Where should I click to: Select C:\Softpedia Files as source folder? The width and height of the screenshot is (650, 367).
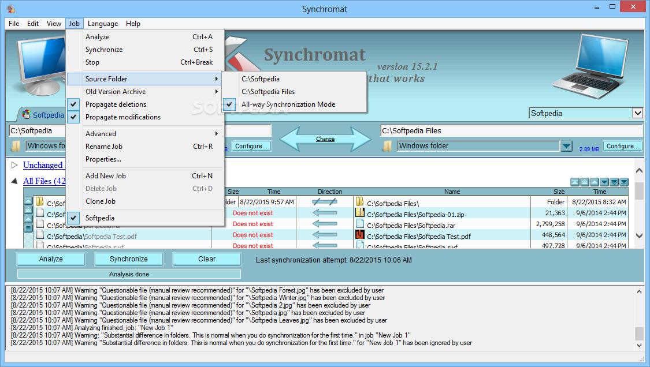pyautogui.click(x=294, y=92)
